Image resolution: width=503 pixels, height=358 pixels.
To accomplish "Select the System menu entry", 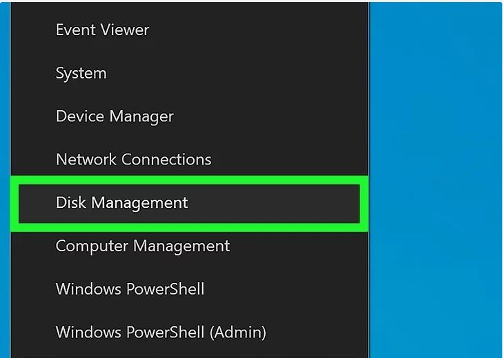I will (189, 74).
